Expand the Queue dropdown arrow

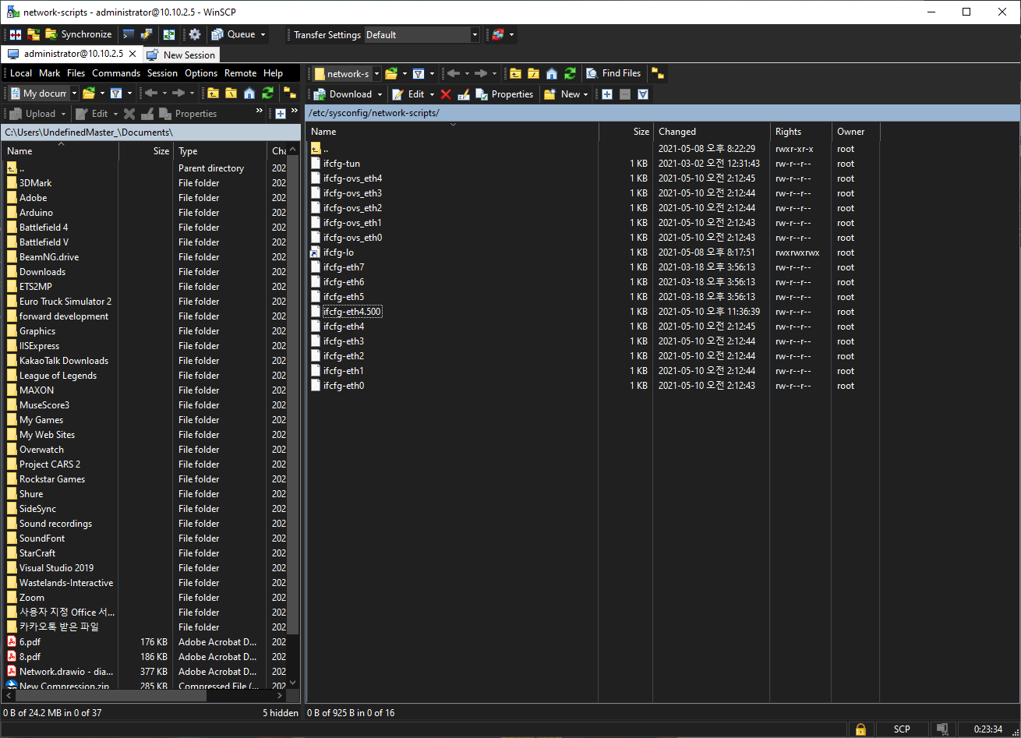click(263, 34)
